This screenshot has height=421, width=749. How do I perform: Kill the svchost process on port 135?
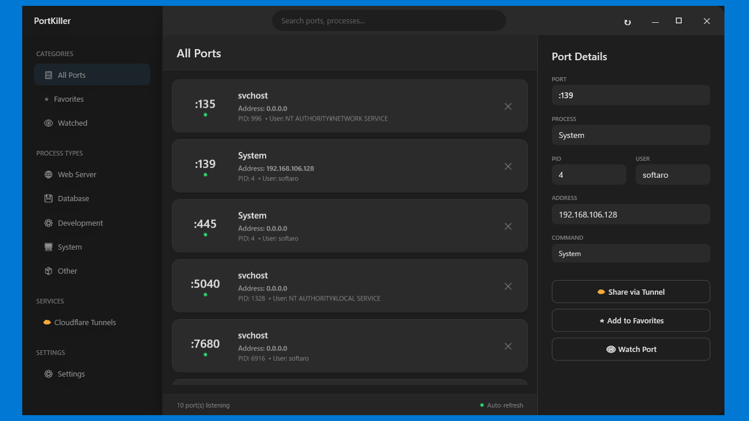click(508, 106)
